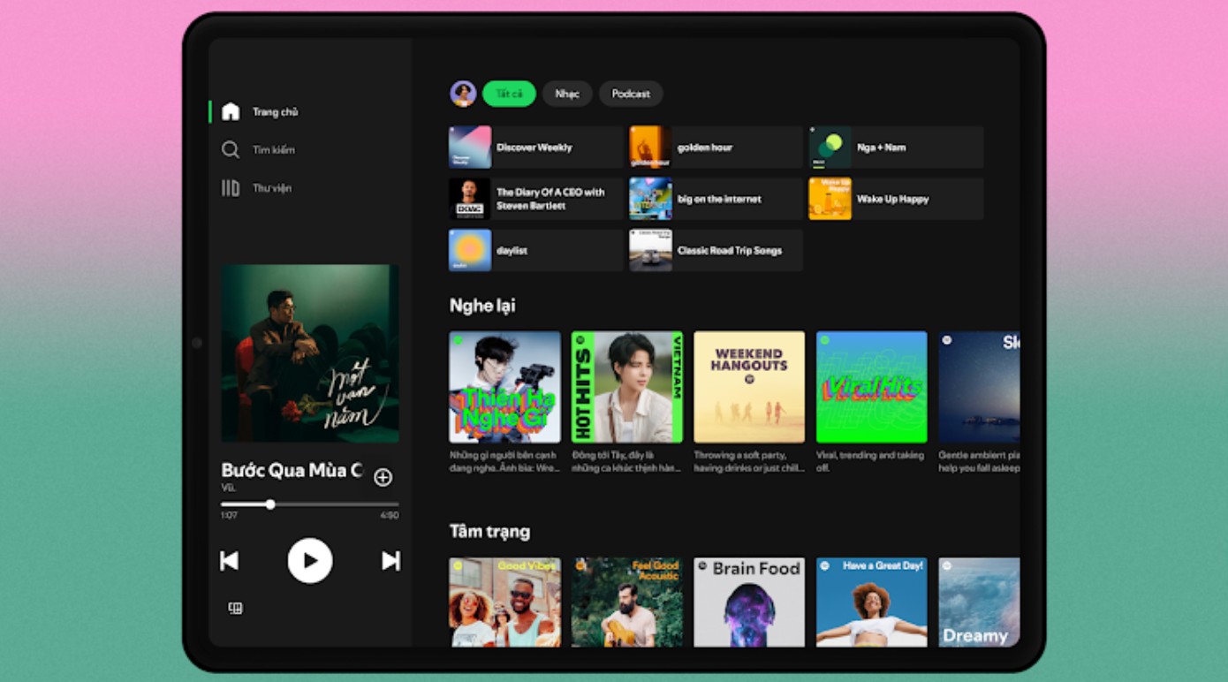Open the Discover Weekly shortcut
The image size is (1228, 682).
tap(535, 148)
